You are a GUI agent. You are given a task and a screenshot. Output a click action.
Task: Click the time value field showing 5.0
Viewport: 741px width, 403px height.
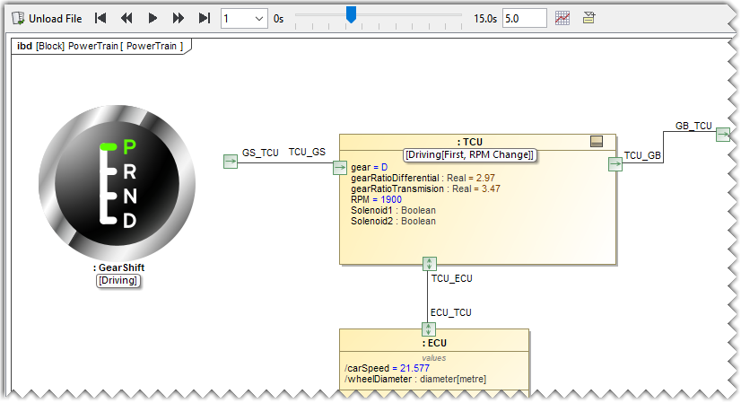tap(524, 18)
